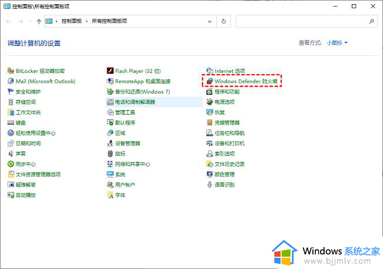
Task: Click the Back navigation arrow
Action: click(9, 21)
